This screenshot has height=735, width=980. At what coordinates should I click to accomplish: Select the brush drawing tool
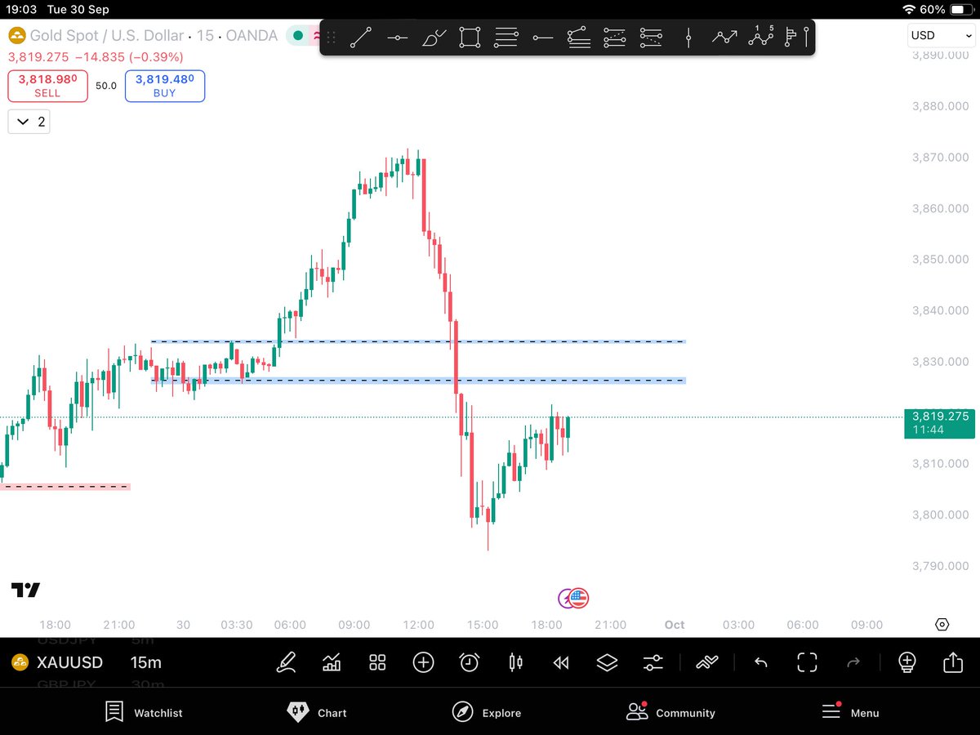tap(434, 37)
